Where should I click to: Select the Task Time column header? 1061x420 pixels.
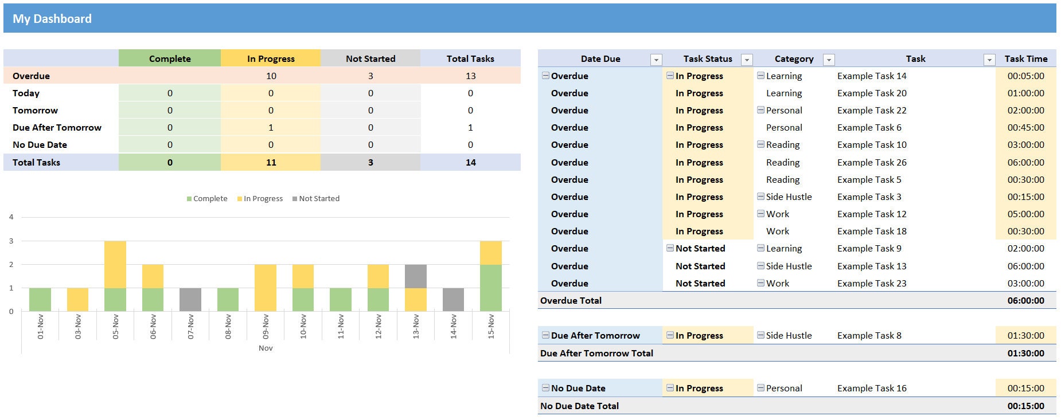coord(1025,58)
